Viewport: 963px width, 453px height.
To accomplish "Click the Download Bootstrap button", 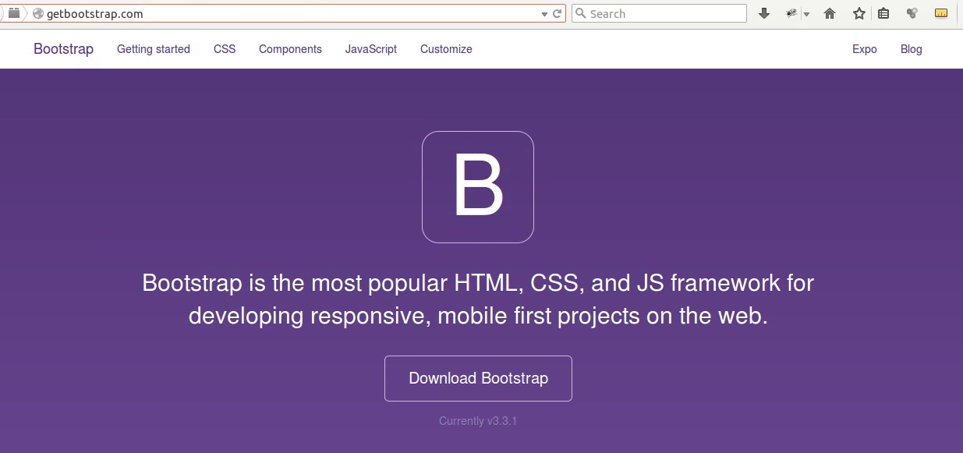I will [478, 378].
